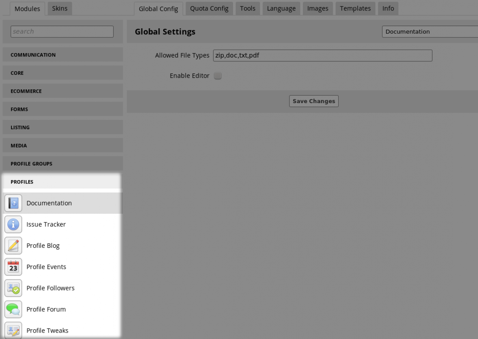The image size is (478, 339).
Task: Open the Global Config tab
Action: pyautogui.click(x=158, y=9)
